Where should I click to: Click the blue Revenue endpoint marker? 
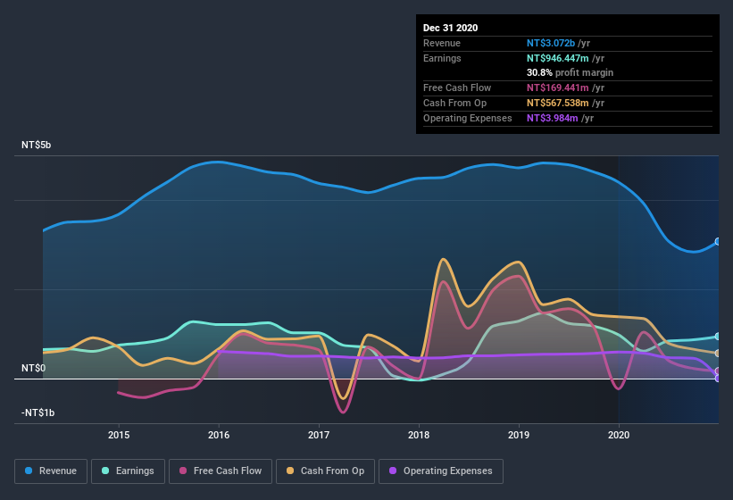(718, 242)
